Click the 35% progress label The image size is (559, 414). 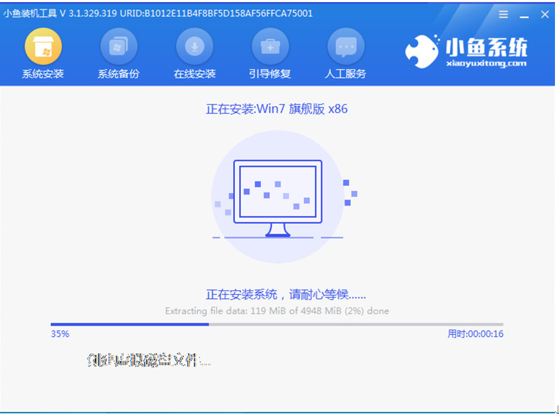(x=60, y=334)
